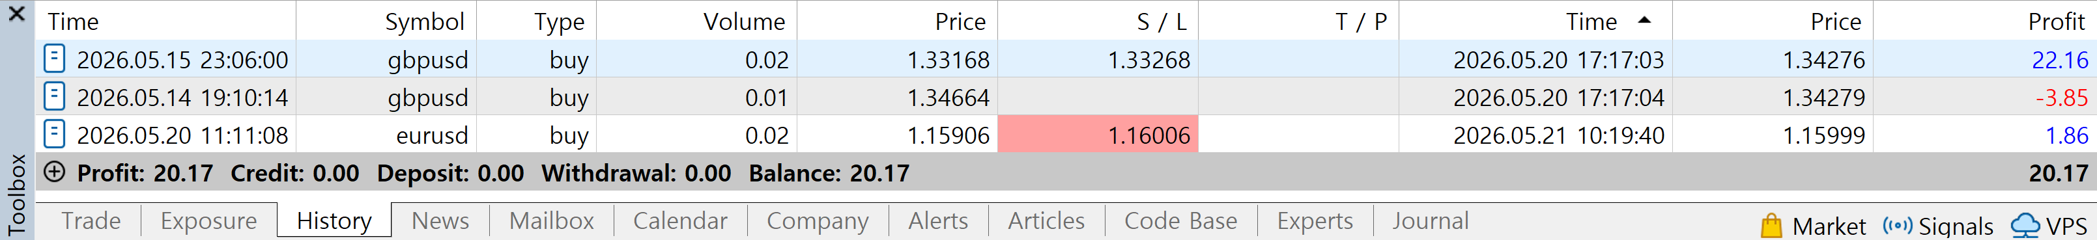The width and height of the screenshot is (2097, 240).
Task: Switch to the Exposure tab
Action: pos(208,220)
